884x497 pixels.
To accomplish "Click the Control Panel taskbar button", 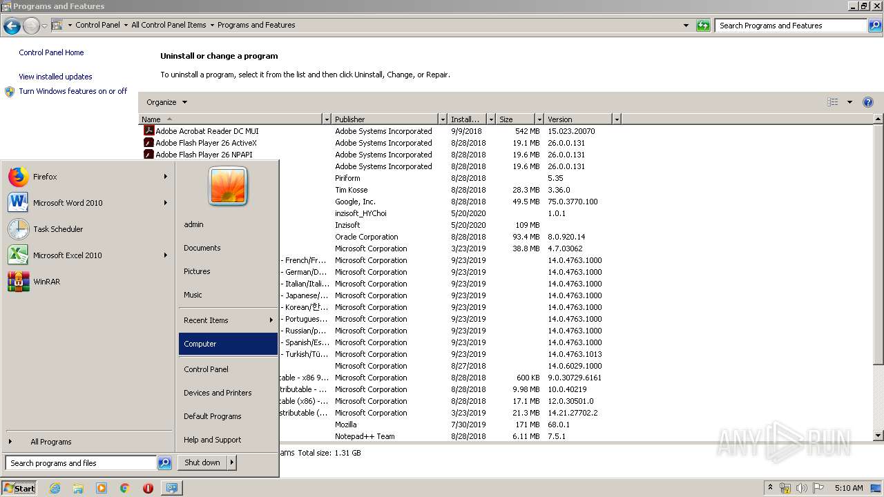I will coord(171,488).
